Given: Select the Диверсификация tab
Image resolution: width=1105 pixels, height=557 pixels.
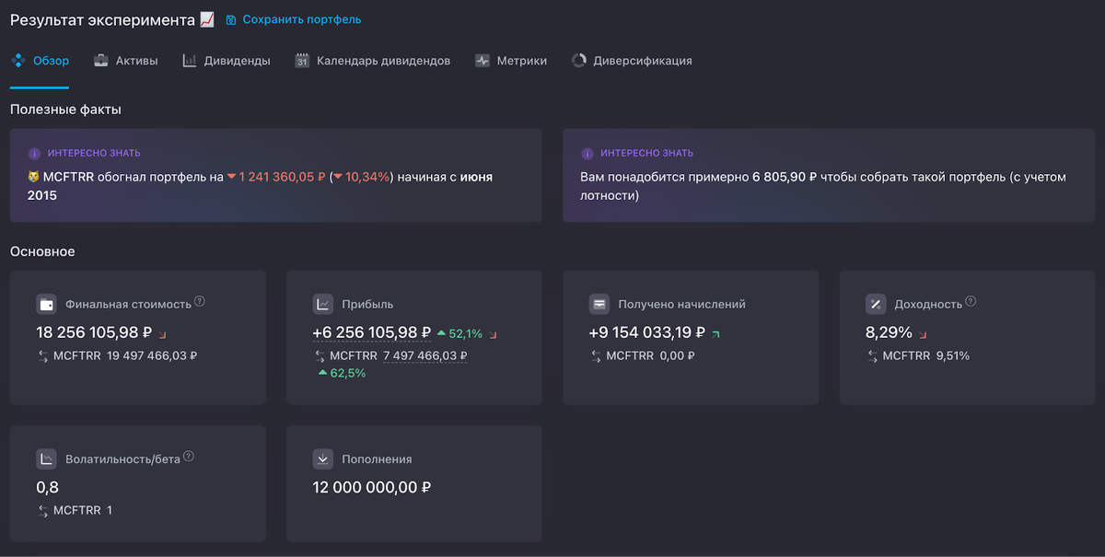Looking at the screenshot, I should (x=632, y=61).
